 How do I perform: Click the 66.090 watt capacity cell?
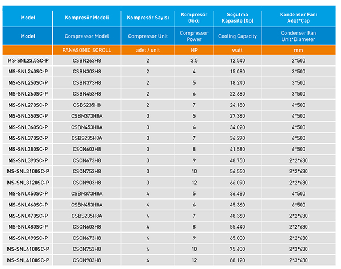coord(237,183)
